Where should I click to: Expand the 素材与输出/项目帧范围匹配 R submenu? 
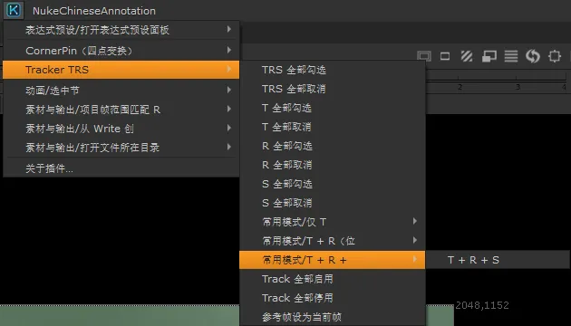coord(121,110)
